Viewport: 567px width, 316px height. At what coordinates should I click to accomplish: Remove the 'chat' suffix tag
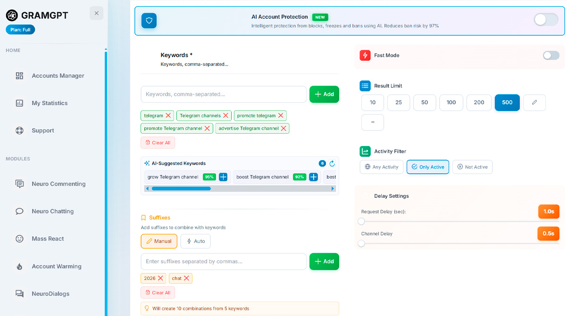(186, 278)
